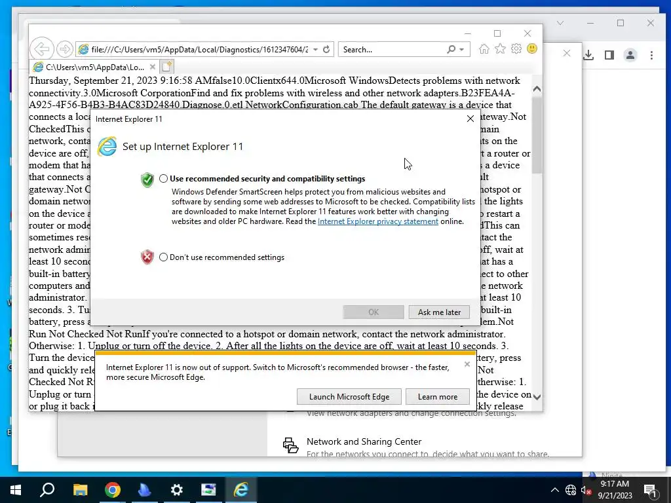Select Use recommended security and compatibility settings
Image resolution: width=671 pixels, height=503 pixels.
(x=163, y=179)
